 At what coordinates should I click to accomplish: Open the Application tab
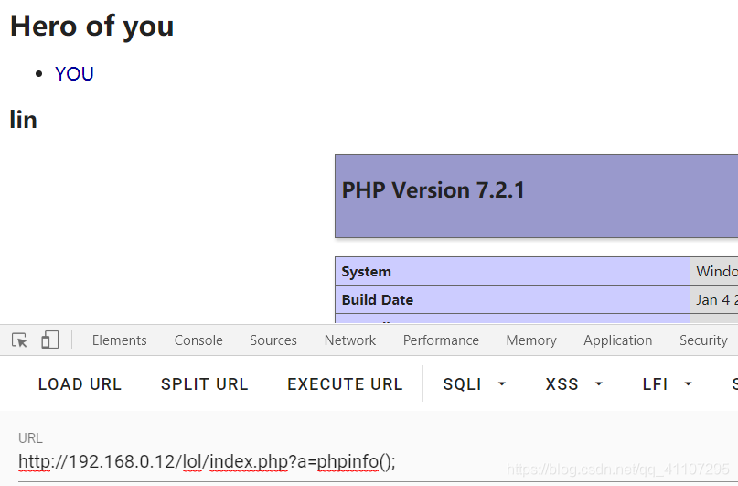617,340
